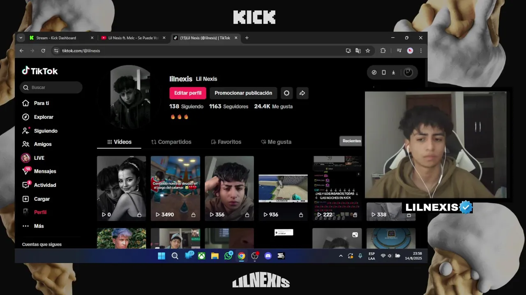Click the TikTok logo
The width and height of the screenshot is (526, 295).
[x=40, y=71]
